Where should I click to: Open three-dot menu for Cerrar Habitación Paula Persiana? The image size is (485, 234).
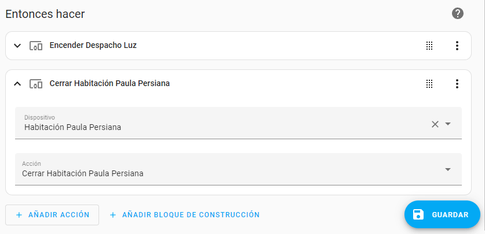point(457,84)
